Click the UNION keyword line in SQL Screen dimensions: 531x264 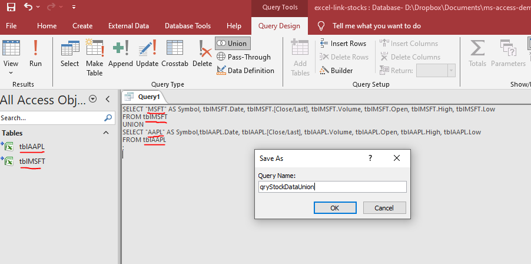coord(133,124)
